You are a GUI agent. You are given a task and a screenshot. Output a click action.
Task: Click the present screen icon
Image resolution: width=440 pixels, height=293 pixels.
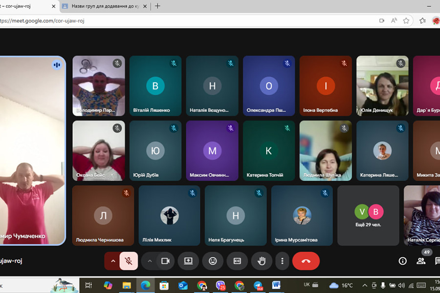[188, 261]
